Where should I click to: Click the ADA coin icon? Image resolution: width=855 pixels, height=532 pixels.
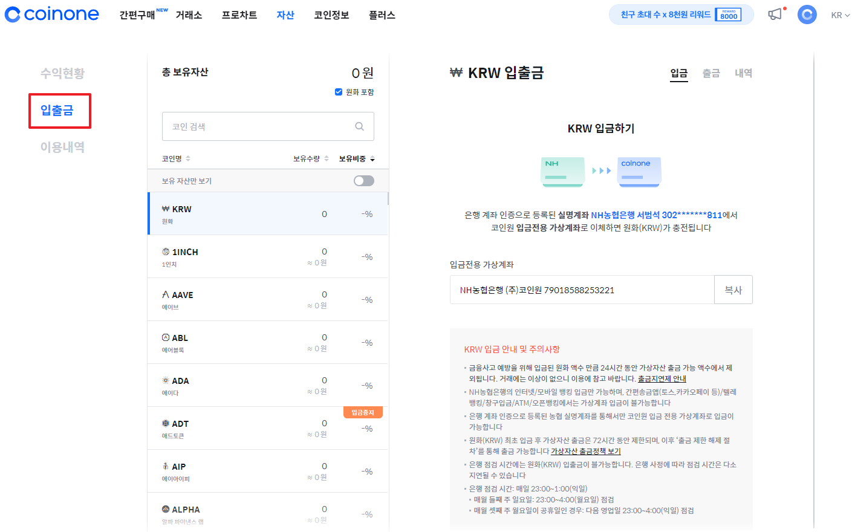pyautogui.click(x=166, y=380)
